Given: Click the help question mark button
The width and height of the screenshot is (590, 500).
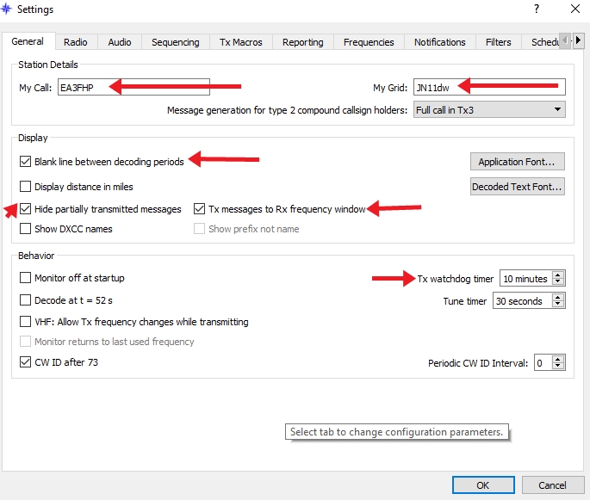Looking at the screenshot, I should [x=537, y=9].
